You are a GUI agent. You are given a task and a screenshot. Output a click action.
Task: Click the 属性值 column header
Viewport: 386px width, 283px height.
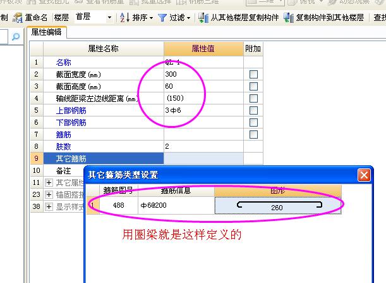(203, 49)
